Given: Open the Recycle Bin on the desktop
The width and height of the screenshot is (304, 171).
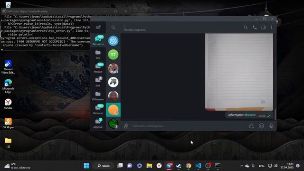Looking at the screenshot, I should click(8, 5).
